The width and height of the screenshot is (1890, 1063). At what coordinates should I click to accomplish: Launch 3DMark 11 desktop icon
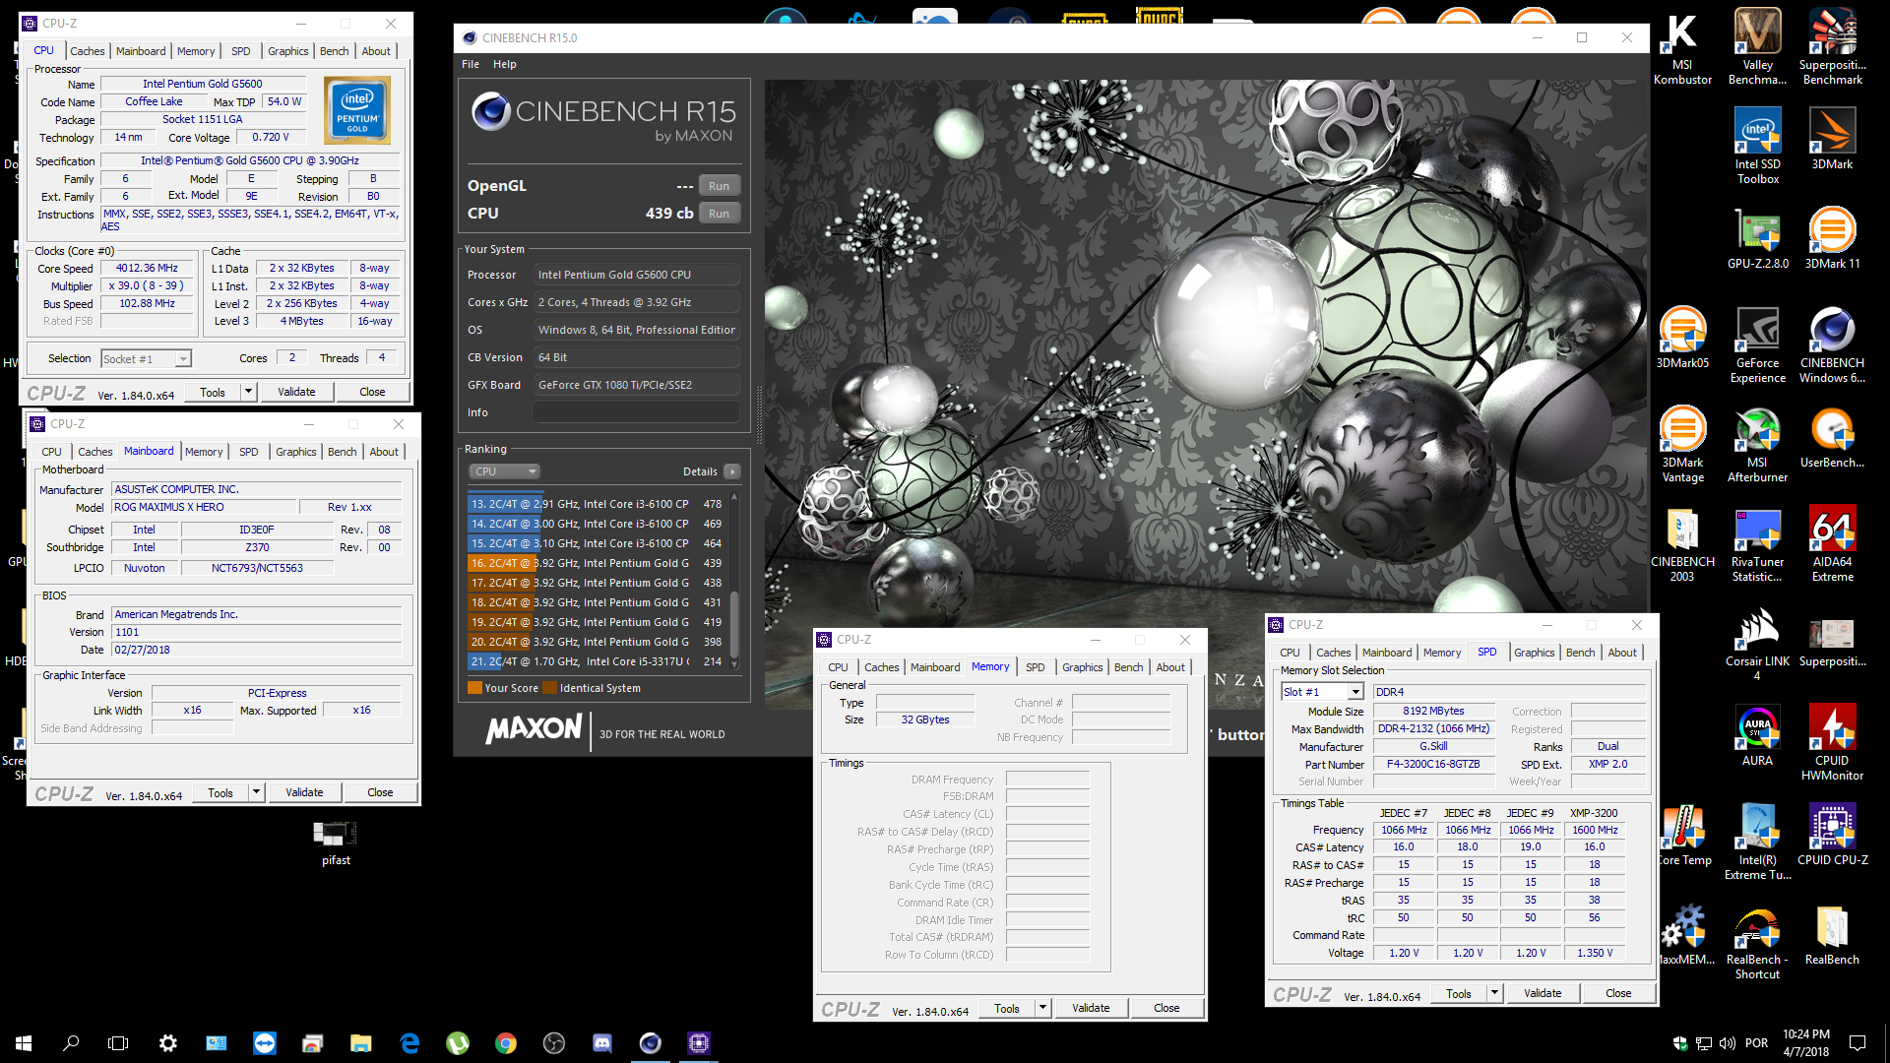(x=1832, y=238)
